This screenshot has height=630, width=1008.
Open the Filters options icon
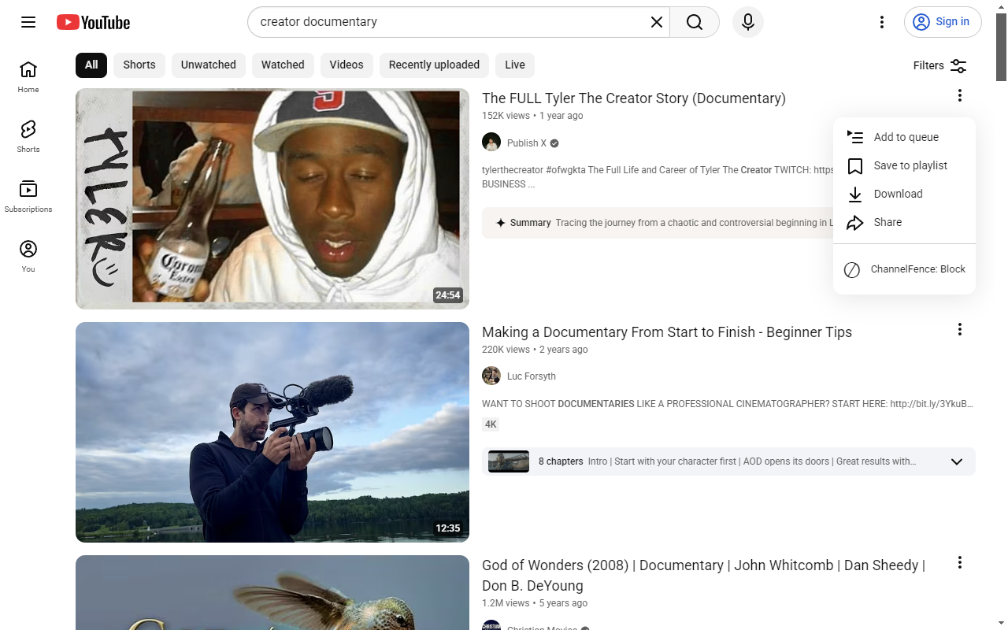coord(958,65)
